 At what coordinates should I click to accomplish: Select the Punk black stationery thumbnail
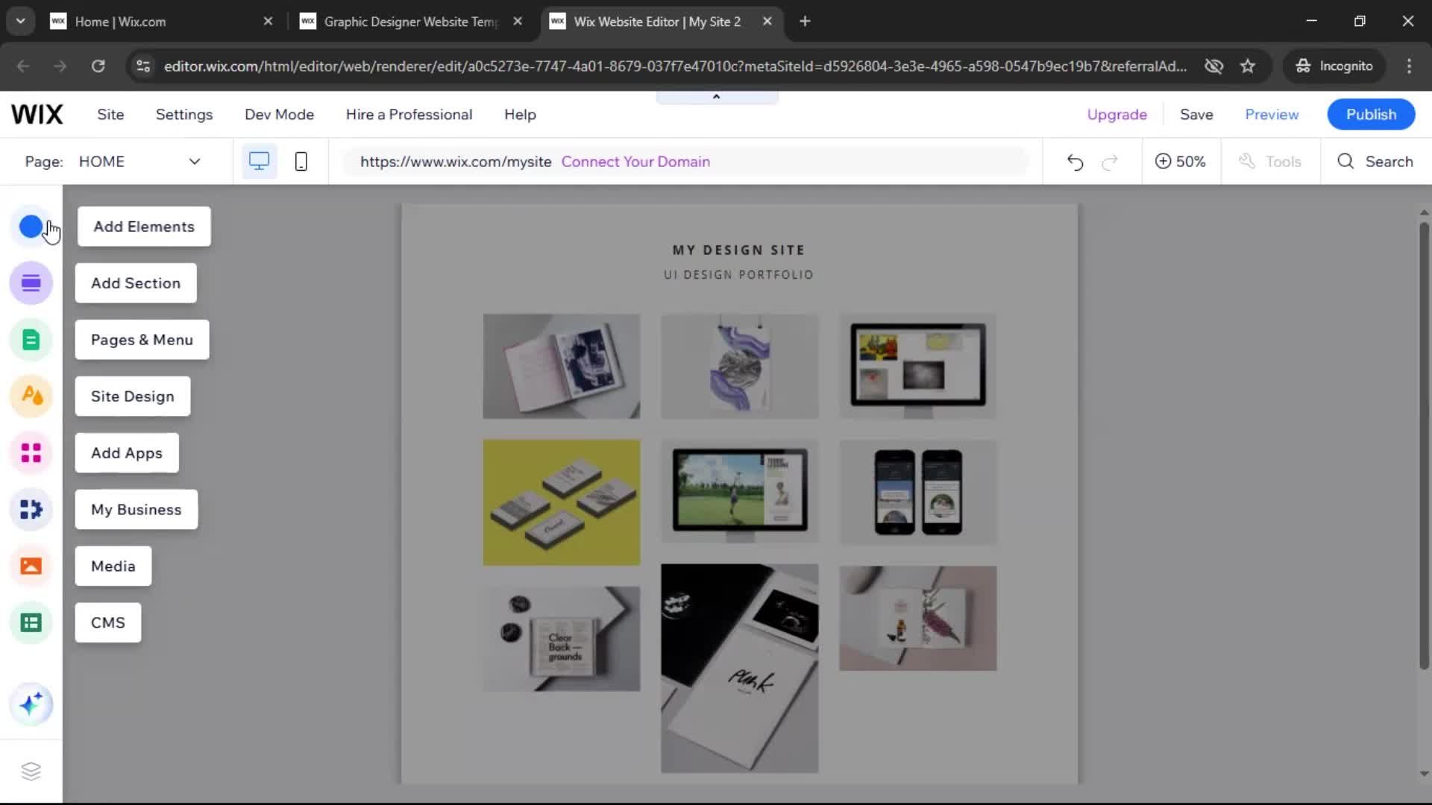coord(739,669)
